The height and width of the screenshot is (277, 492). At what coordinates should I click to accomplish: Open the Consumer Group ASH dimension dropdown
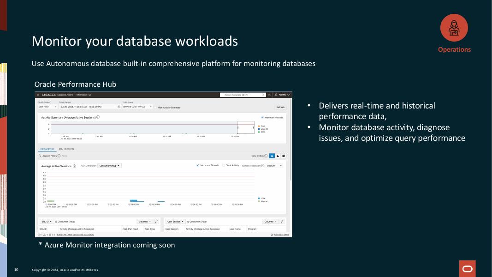tap(109, 166)
